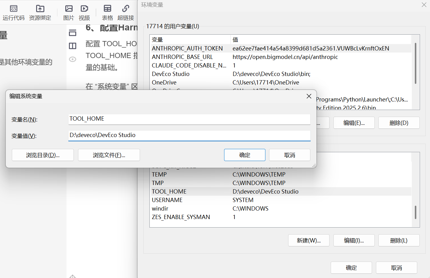The width and height of the screenshot is (430, 278).
Task: Click 取消 at bottom of 环境变量 window
Action: point(397,268)
